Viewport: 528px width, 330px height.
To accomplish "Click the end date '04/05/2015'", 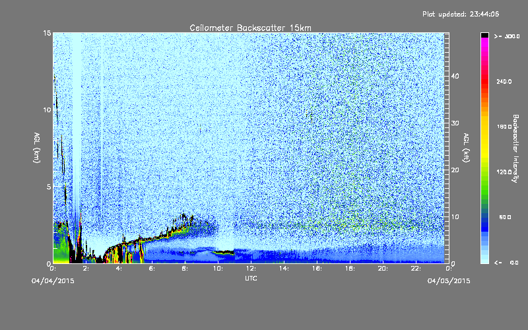I will point(449,281).
